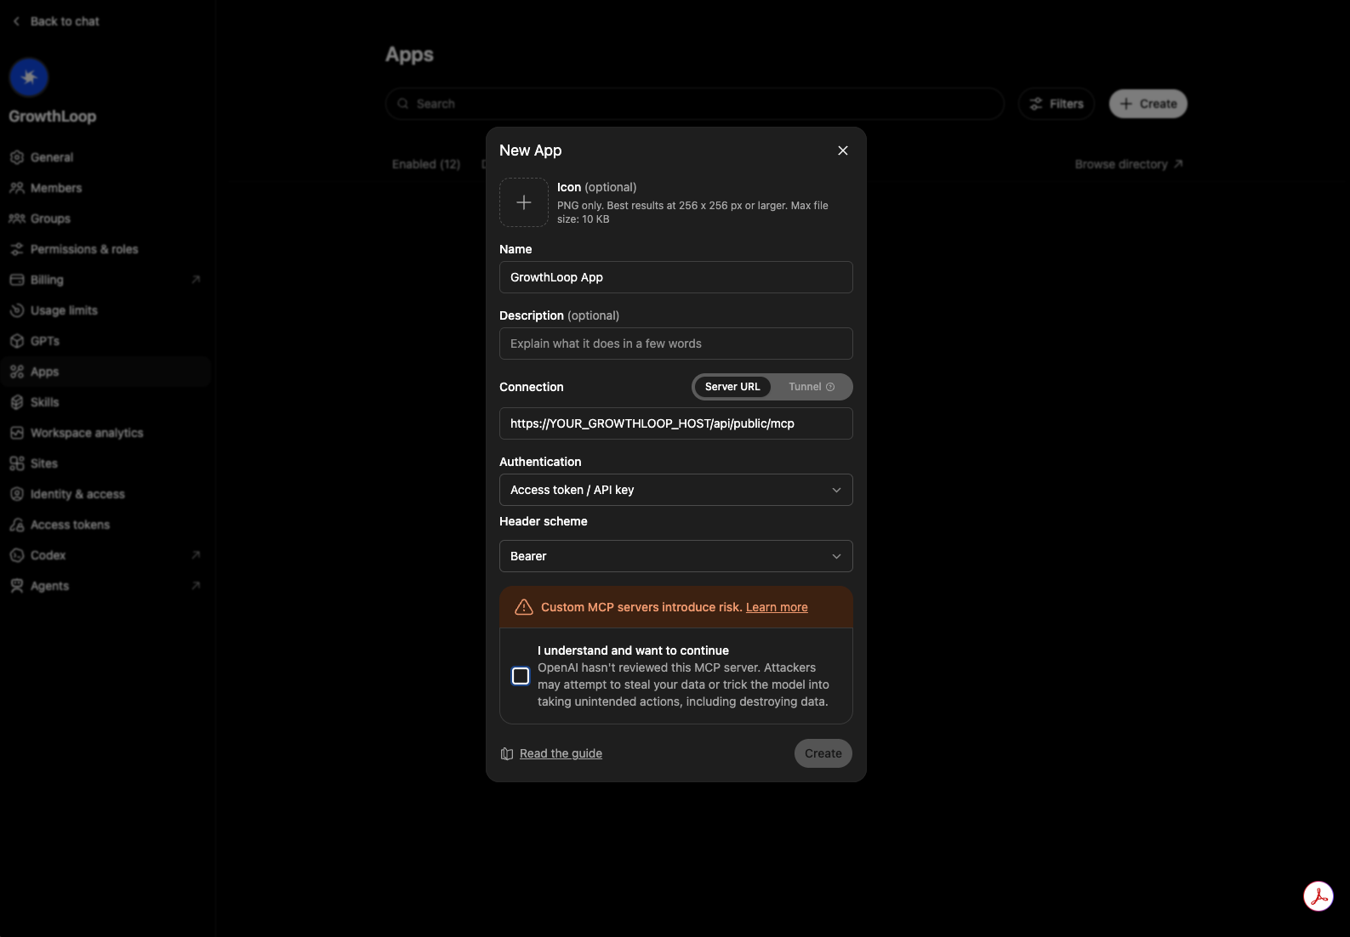Click the General gear icon

point(17,157)
